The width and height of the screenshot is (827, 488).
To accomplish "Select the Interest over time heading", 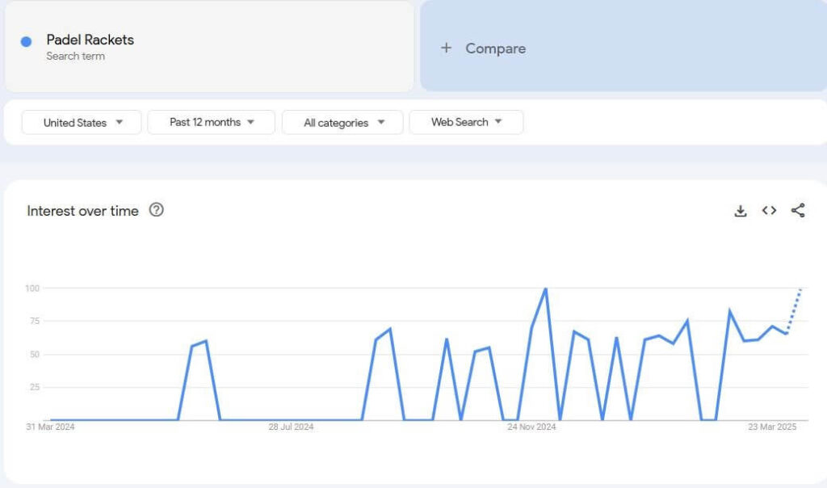I will [x=83, y=211].
